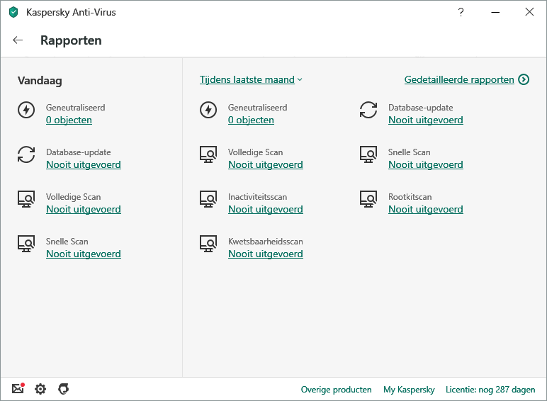The width and height of the screenshot is (547, 401).
Task: Open My Kaspersky link
Action: coord(409,390)
